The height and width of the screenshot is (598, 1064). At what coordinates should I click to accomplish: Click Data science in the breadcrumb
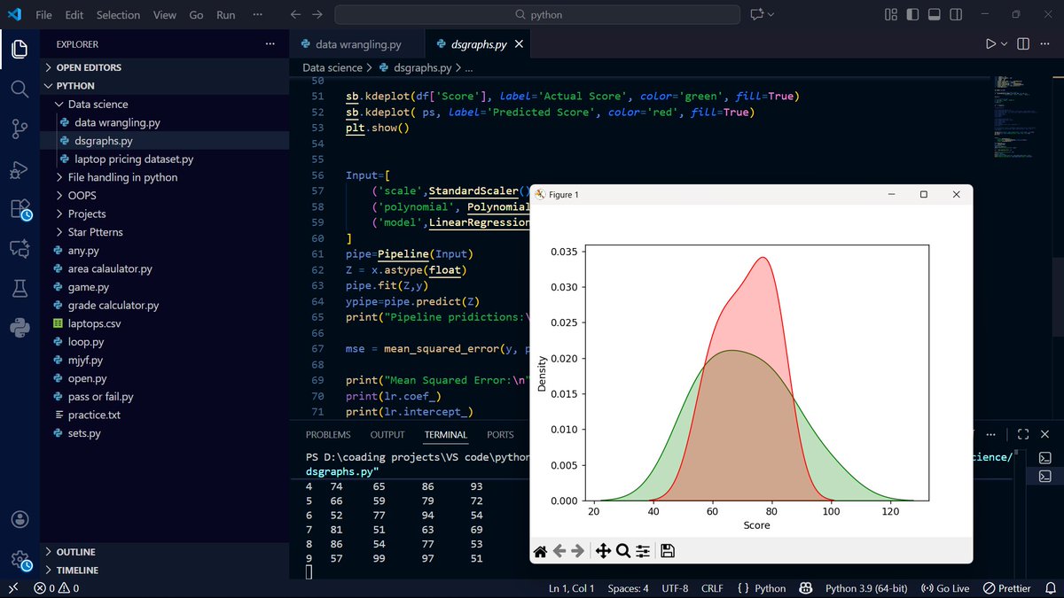(332, 67)
